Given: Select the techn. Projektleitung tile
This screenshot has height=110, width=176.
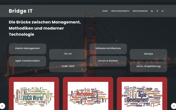Looking at the screenshot, I should 148,67.
